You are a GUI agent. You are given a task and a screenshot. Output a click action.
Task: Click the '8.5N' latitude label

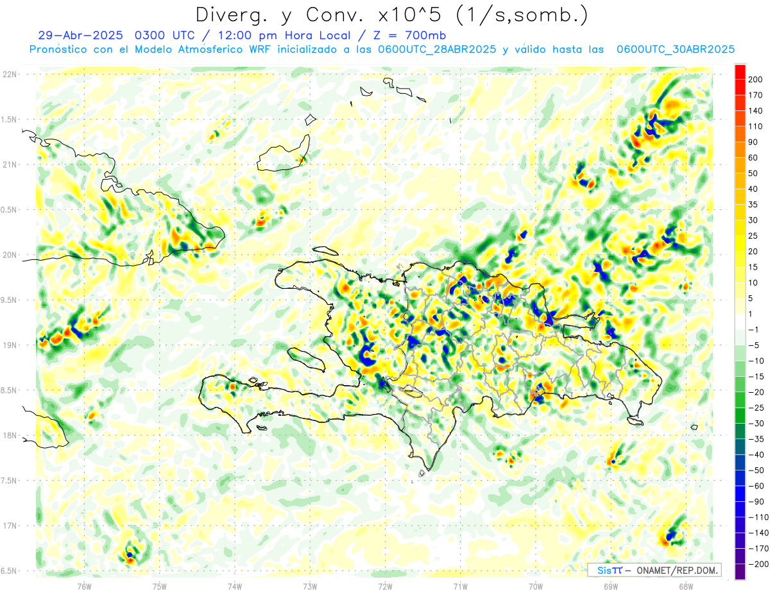click(x=9, y=390)
